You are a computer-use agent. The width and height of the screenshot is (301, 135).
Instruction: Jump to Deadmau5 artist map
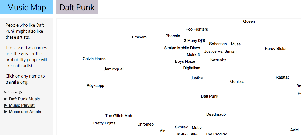point(216,114)
